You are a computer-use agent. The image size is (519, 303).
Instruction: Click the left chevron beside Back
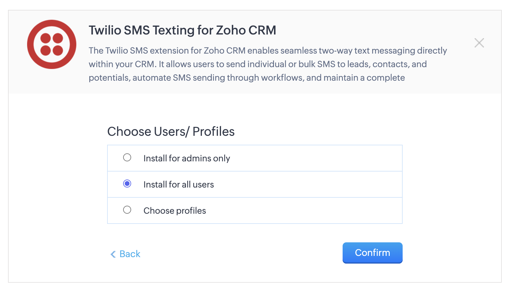(x=113, y=254)
